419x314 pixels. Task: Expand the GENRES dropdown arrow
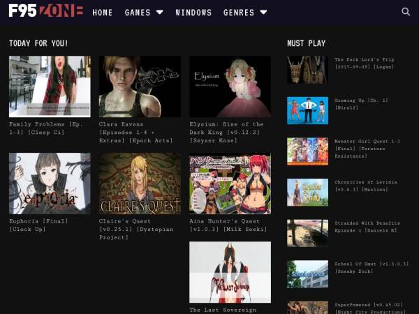coord(263,13)
